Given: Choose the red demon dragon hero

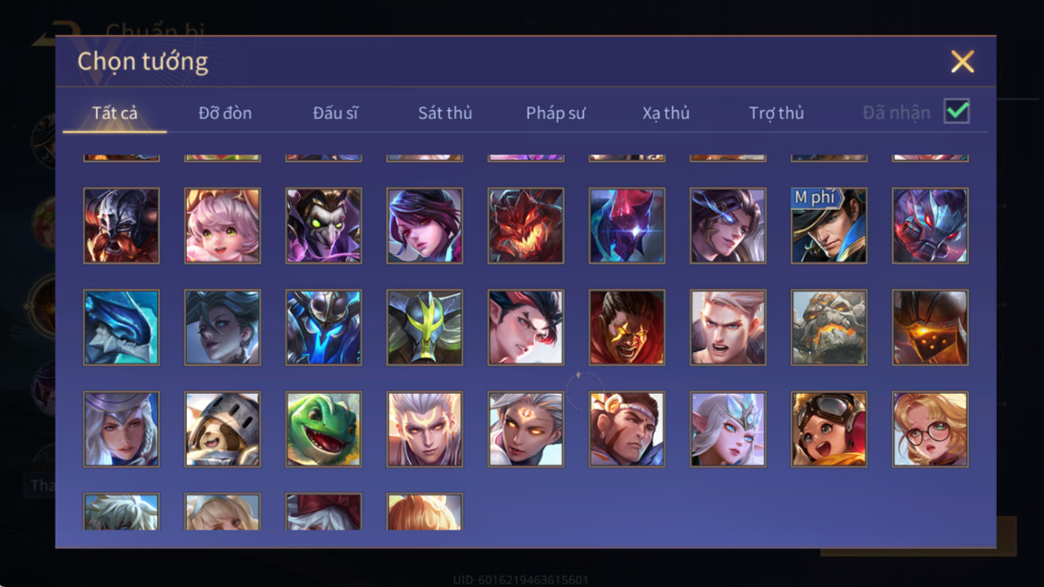Looking at the screenshot, I should click(x=526, y=226).
